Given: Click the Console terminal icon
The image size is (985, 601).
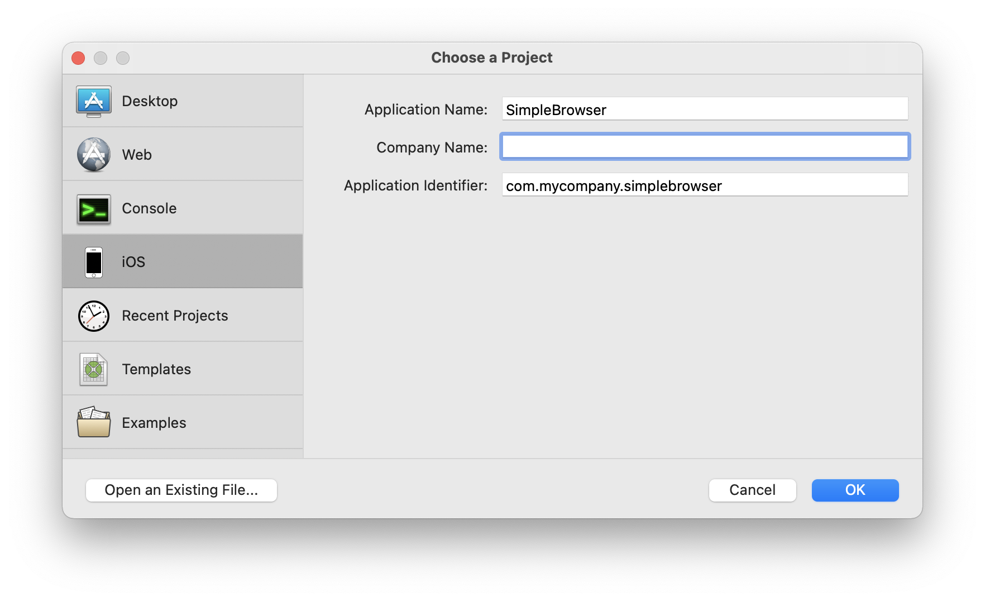Looking at the screenshot, I should pos(94,209).
